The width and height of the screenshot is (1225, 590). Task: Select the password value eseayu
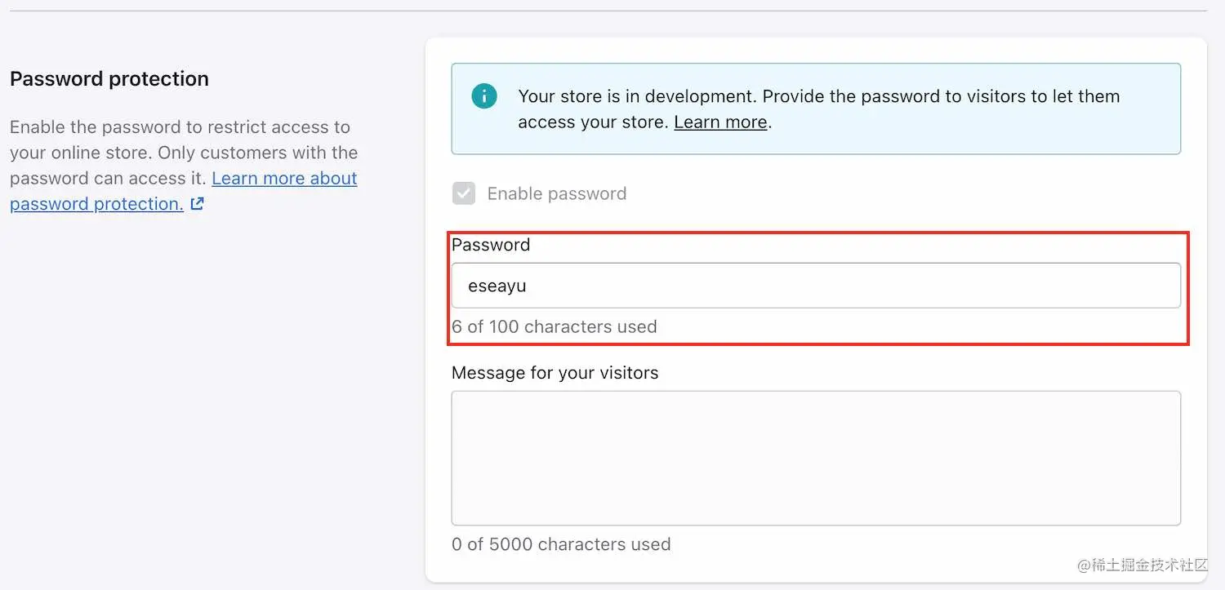pyautogui.click(x=497, y=286)
